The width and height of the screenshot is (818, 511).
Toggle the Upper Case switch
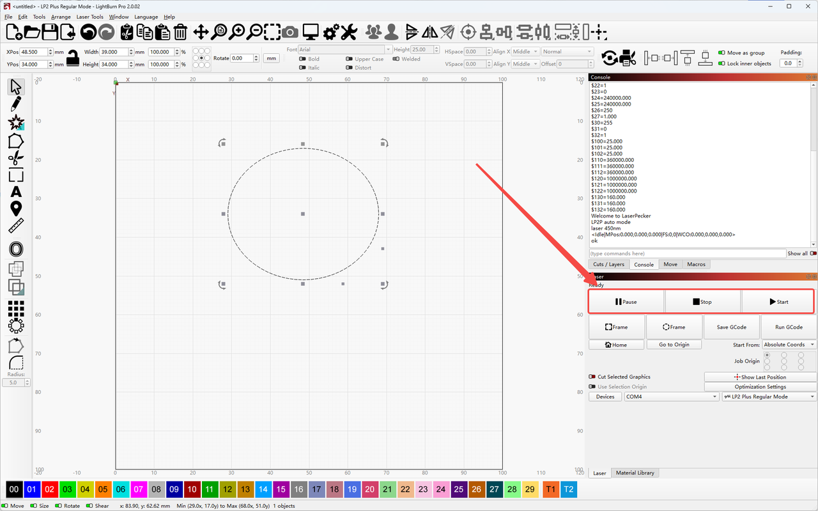pos(349,59)
